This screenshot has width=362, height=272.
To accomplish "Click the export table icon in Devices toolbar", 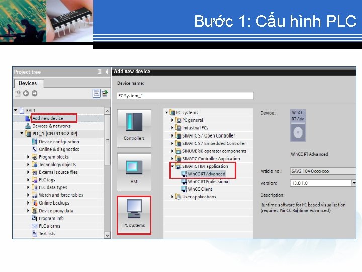I will (105, 93).
